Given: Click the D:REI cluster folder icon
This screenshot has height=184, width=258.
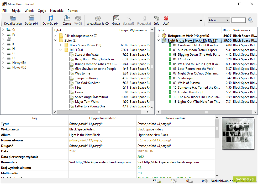Looking at the screenshot, I should [66, 50].
